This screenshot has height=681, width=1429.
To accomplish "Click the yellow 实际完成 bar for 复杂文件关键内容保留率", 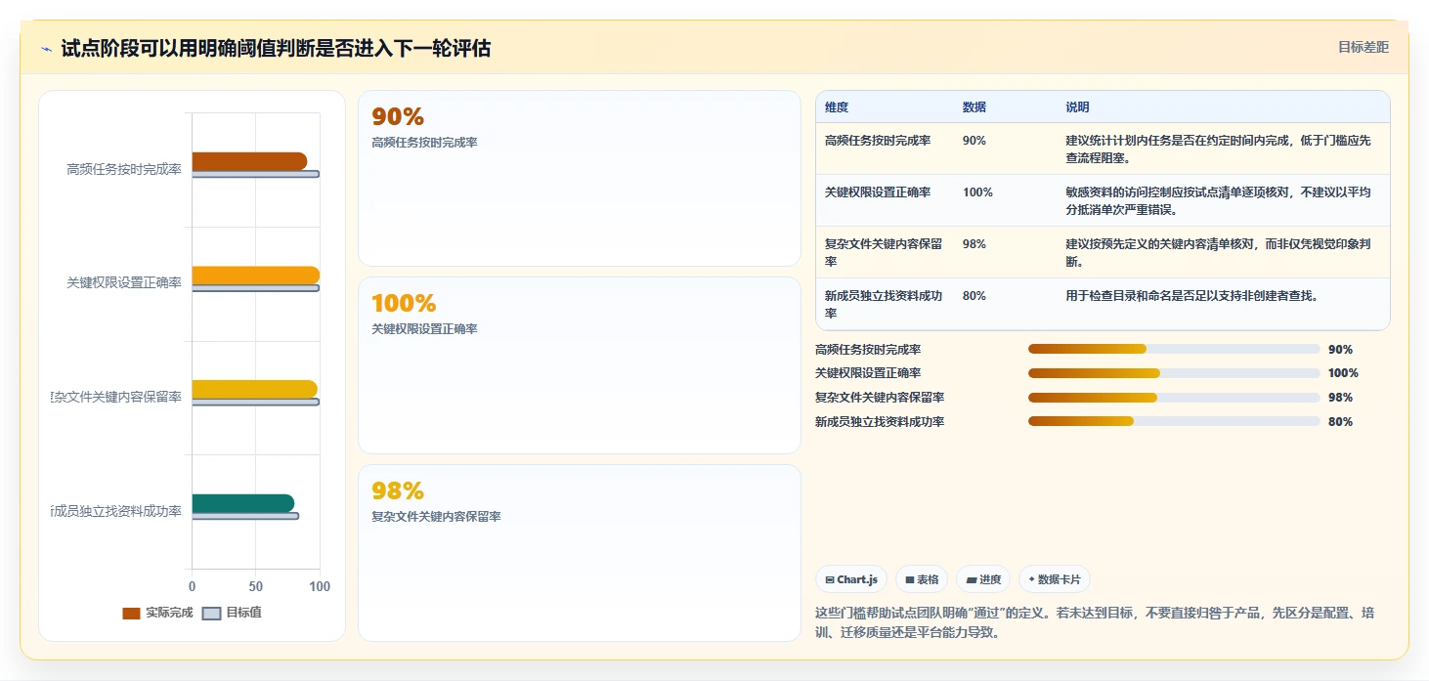I will tap(254, 389).
